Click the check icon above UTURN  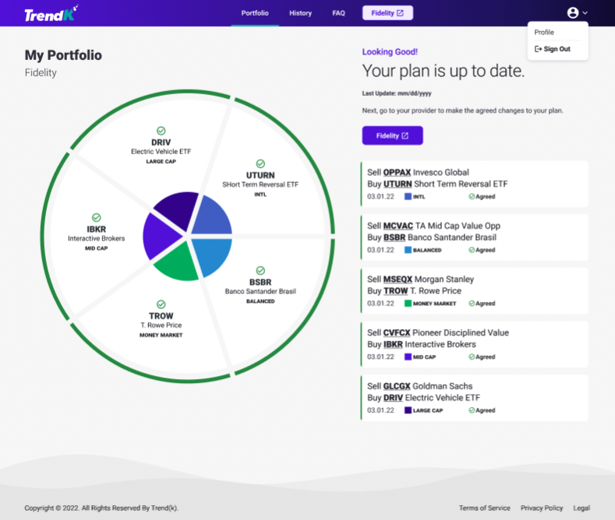tap(260, 164)
